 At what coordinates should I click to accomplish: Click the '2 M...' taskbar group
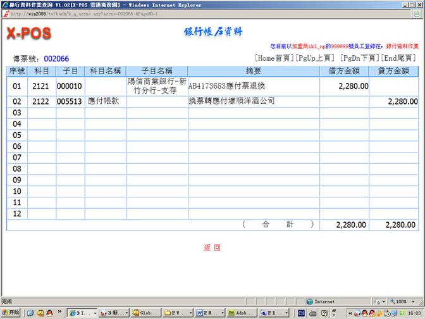[x=209, y=313]
